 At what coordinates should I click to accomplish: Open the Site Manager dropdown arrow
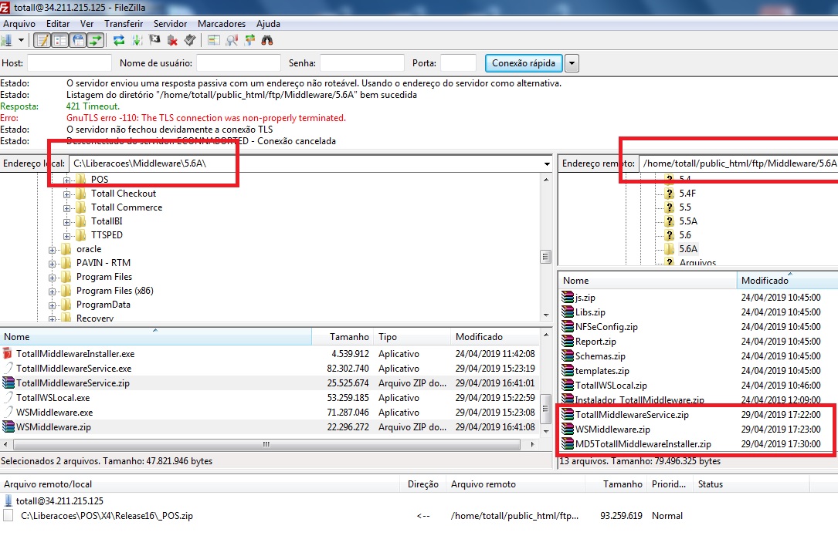(x=21, y=40)
